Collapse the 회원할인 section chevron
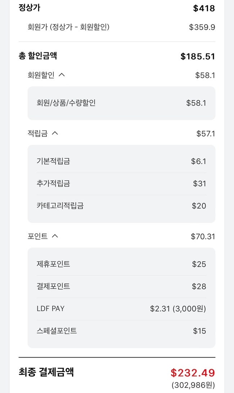The width and height of the screenshot is (234, 393). pyautogui.click(x=62, y=75)
